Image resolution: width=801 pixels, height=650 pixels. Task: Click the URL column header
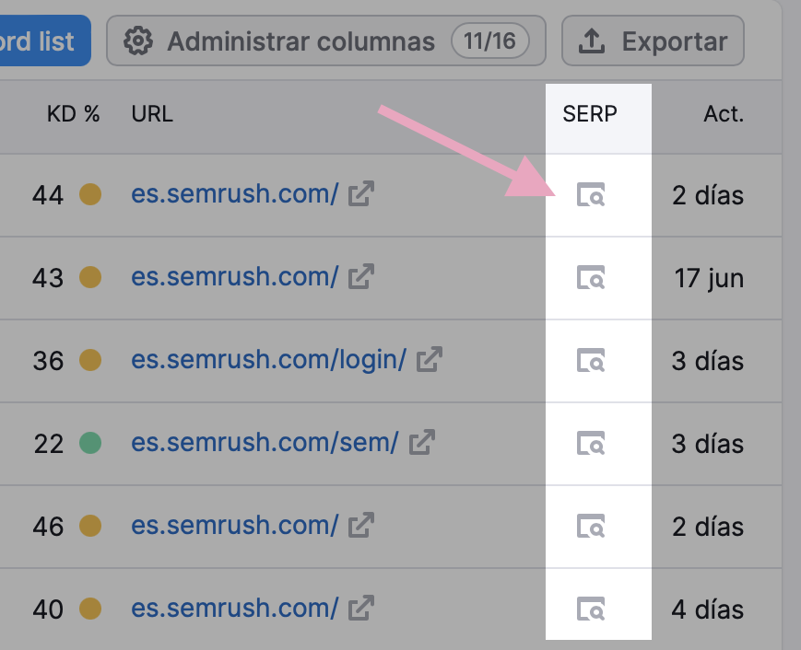pyautogui.click(x=152, y=114)
